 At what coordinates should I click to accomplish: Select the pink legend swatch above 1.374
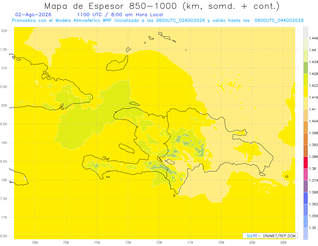click(x=306, y=174)
